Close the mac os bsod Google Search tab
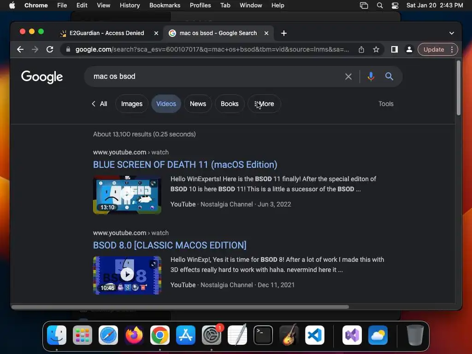Viewport: 472px width, 354px height. pyautogui.click(x=266, y=33)
